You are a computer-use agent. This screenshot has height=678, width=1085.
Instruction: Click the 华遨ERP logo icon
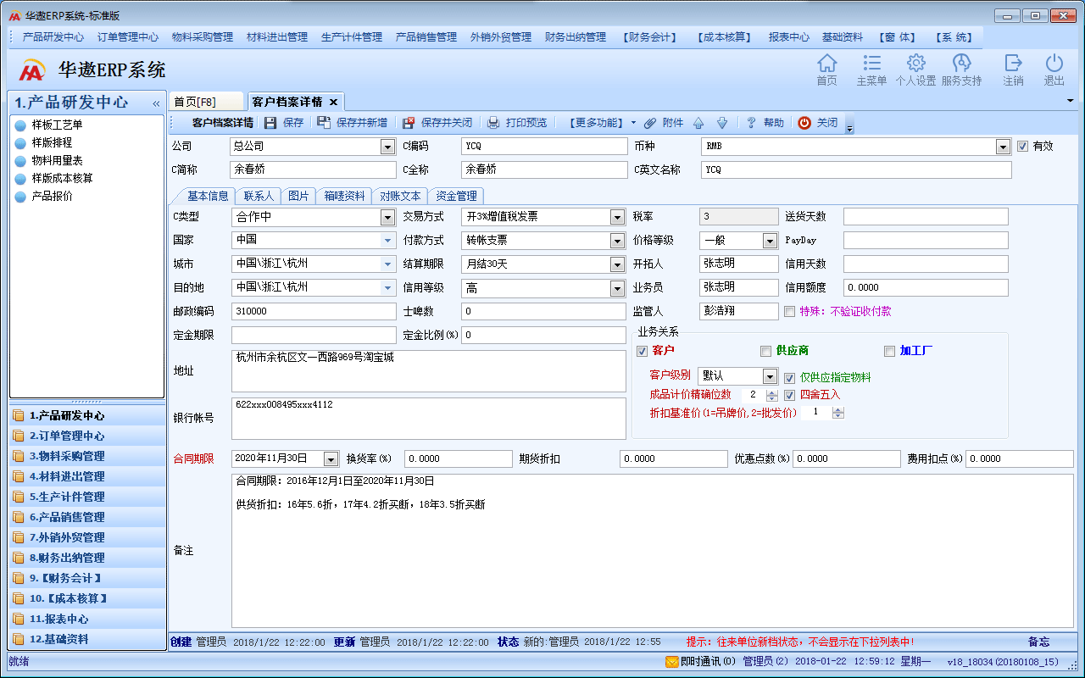point(33,69)
